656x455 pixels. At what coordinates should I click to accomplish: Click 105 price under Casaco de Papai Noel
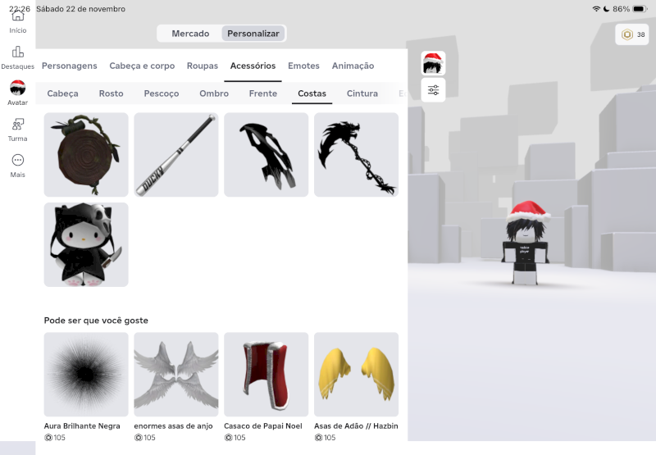point(235,438)
